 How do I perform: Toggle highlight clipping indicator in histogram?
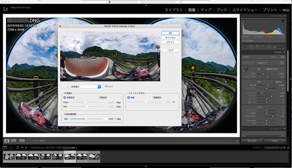pos(283,21)
